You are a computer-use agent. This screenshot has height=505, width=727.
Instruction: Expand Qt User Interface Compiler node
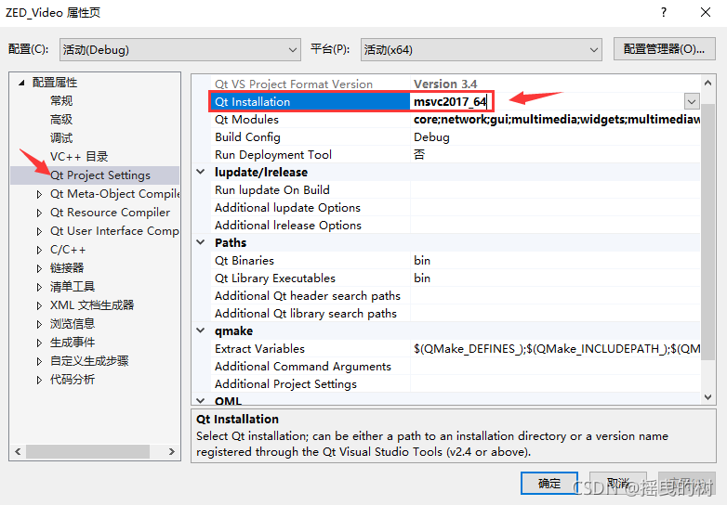[39, 231]
